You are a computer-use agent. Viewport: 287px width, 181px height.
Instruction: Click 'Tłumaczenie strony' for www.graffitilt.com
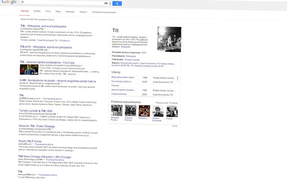48,175
